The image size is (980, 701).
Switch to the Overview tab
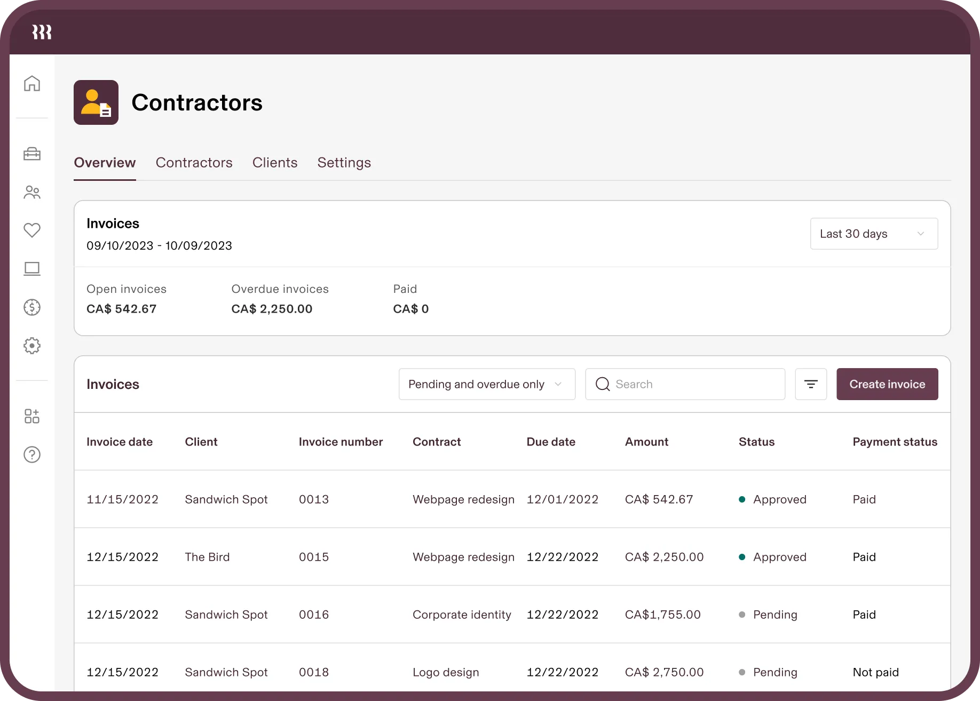point(105,163)
